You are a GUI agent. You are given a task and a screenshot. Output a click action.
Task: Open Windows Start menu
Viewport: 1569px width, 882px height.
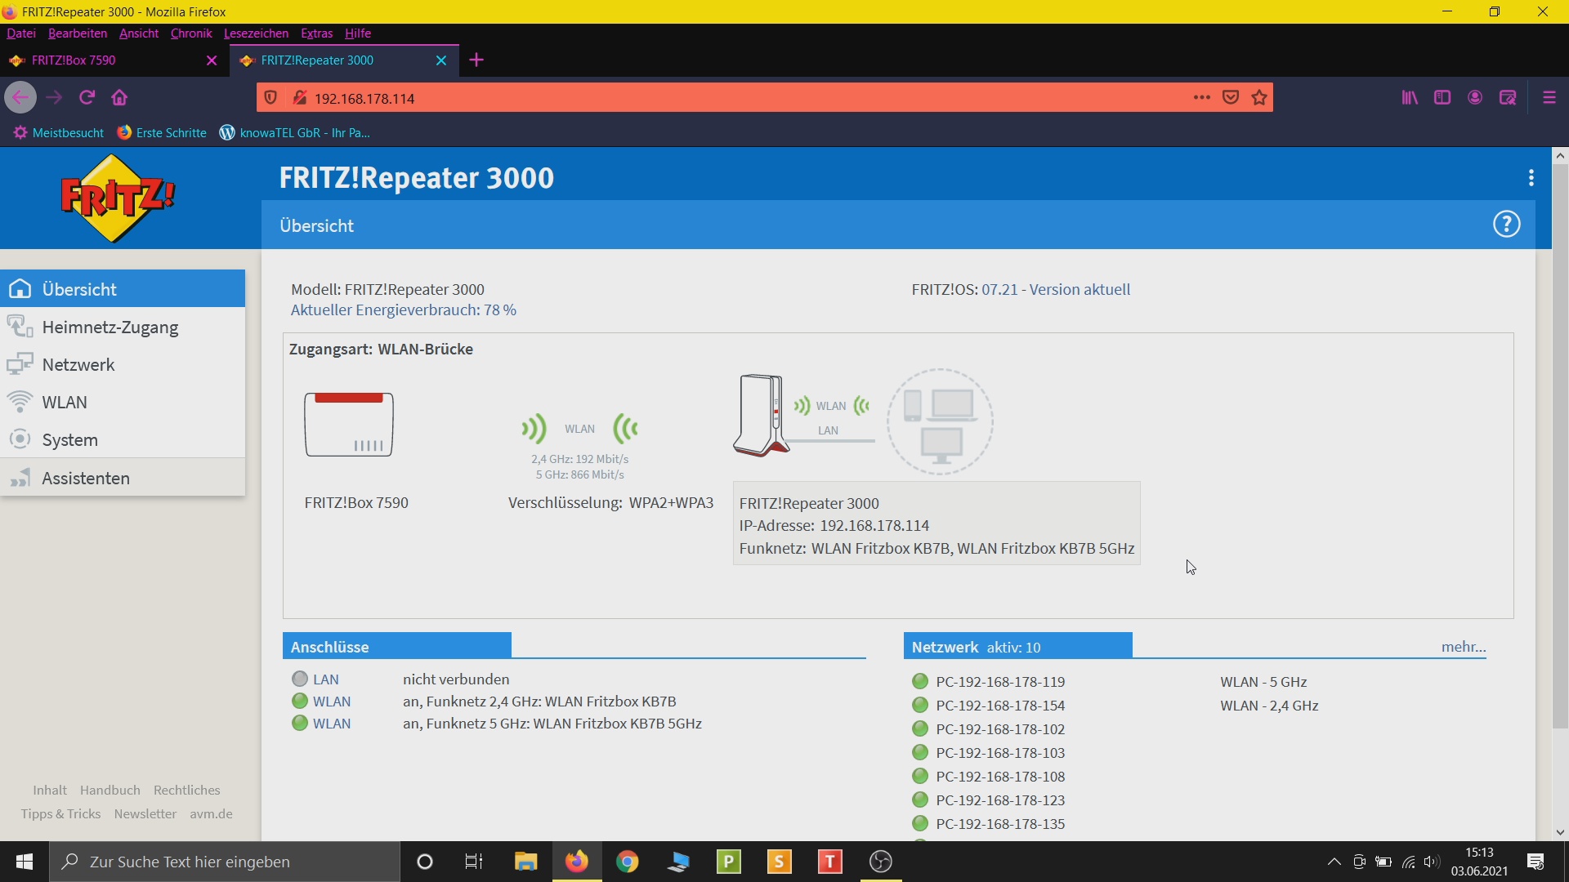(25, 862)
